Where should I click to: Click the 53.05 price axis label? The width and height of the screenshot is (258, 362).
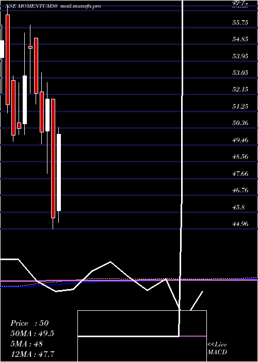(x=240, y=73)
